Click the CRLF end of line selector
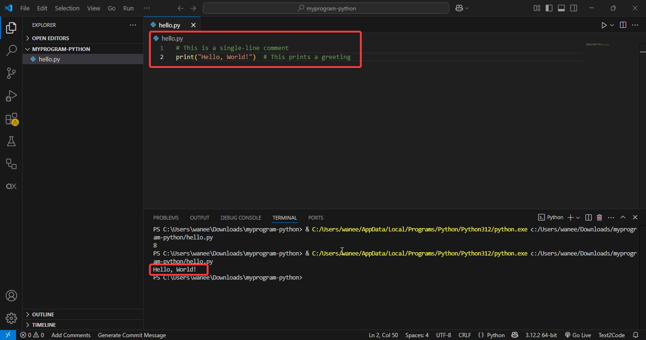This screenshot has width=646, height=340. [464, 335]
